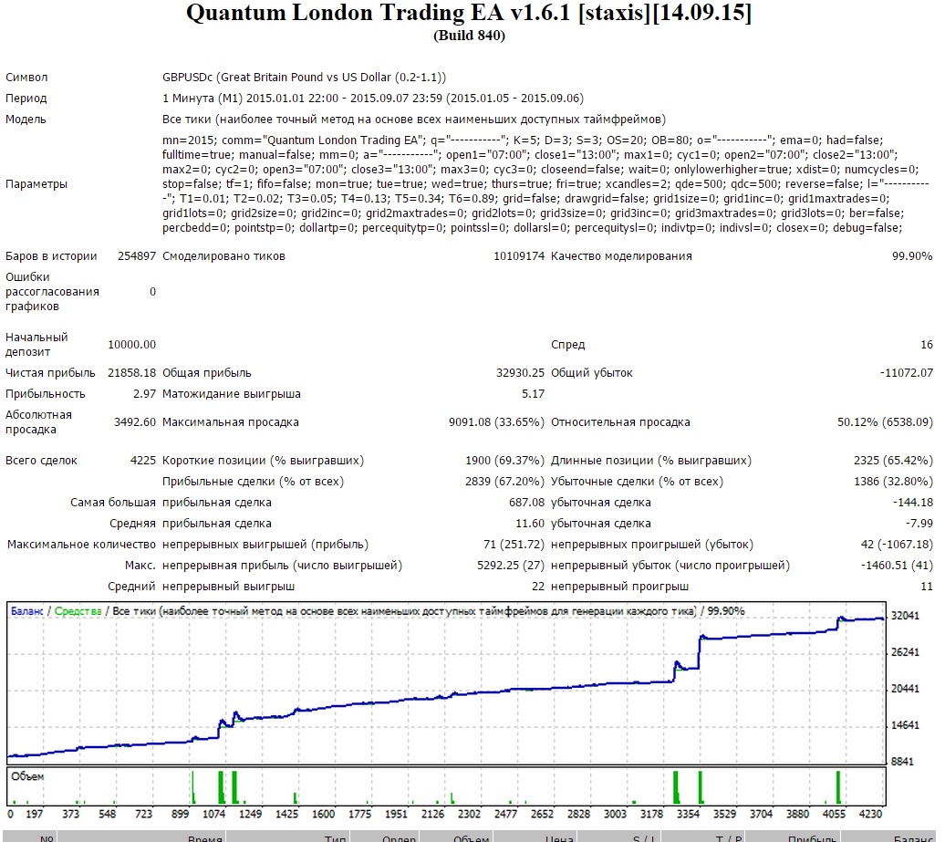Click the 'Объем' volume chart label

[27, 777]
